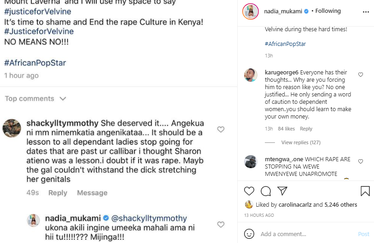Open the Following dropdown

(x=328, y=11)
